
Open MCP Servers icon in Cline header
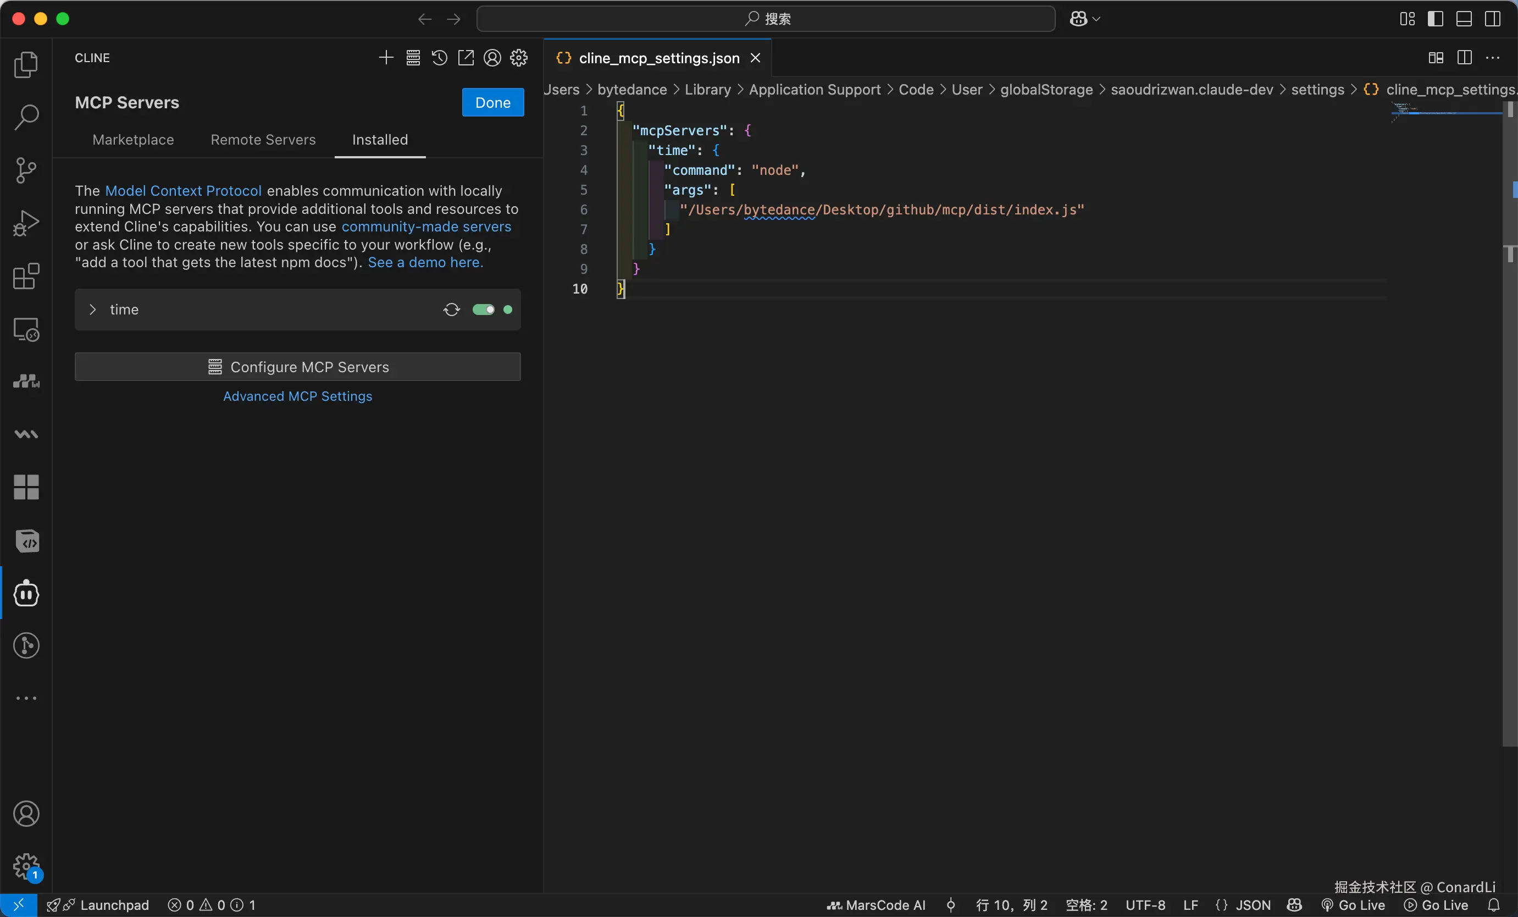click(413, 58)
